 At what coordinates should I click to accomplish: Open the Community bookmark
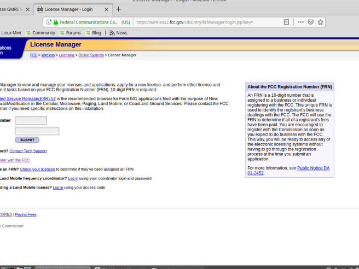(40, 33)
